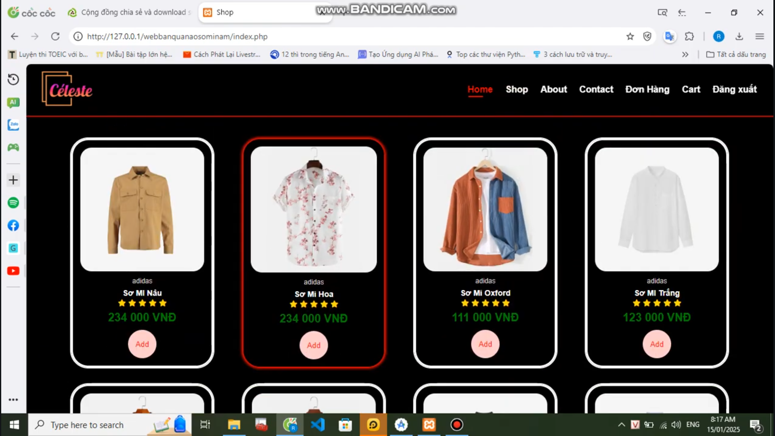Screen dimensions: 775x436
Task: Open Microsoft Store from taskbar
Action: coord(345,425)
